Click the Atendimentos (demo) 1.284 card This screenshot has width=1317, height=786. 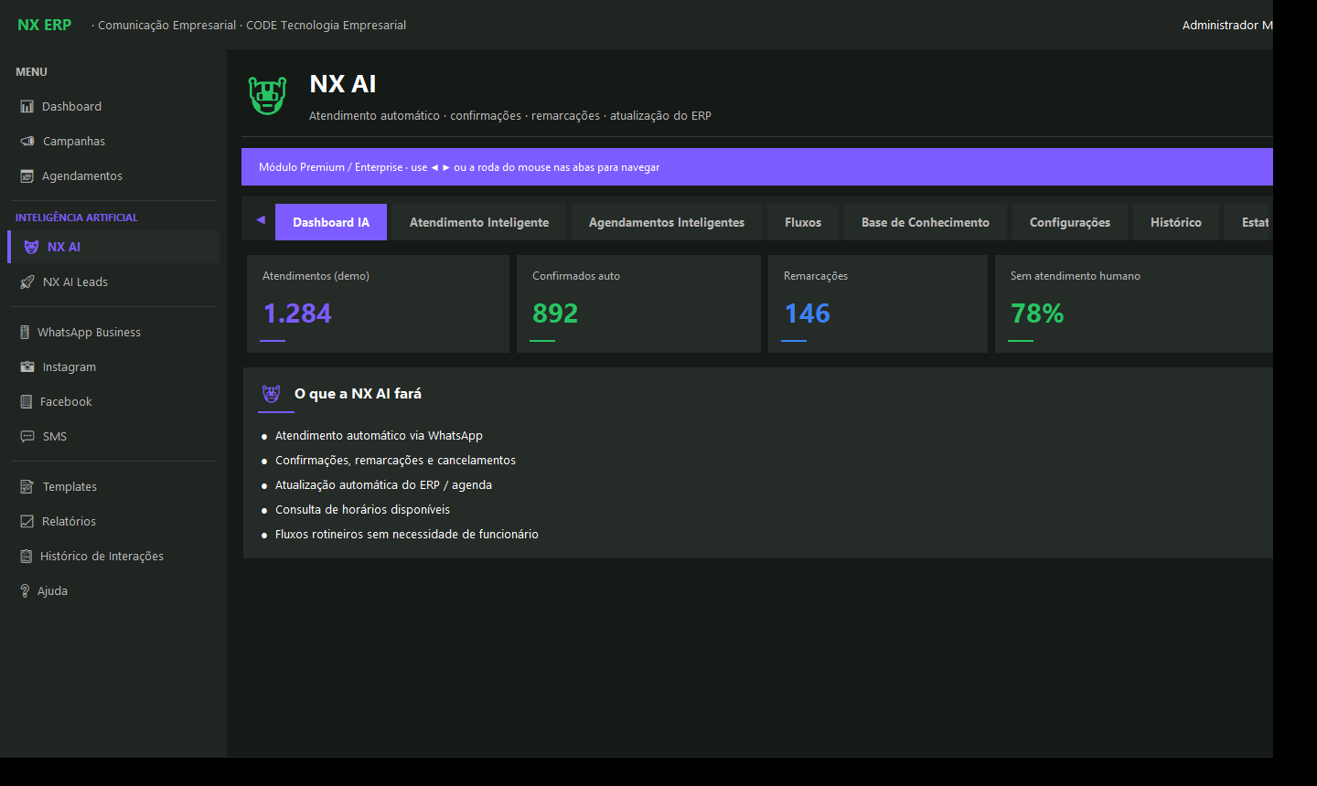point(378,304)
